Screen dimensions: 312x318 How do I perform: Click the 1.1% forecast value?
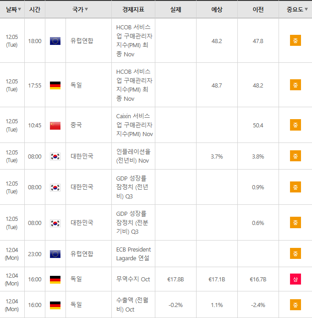217,305
